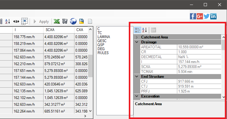Select the table cell 342.31277 m²

tap(59, 105)
